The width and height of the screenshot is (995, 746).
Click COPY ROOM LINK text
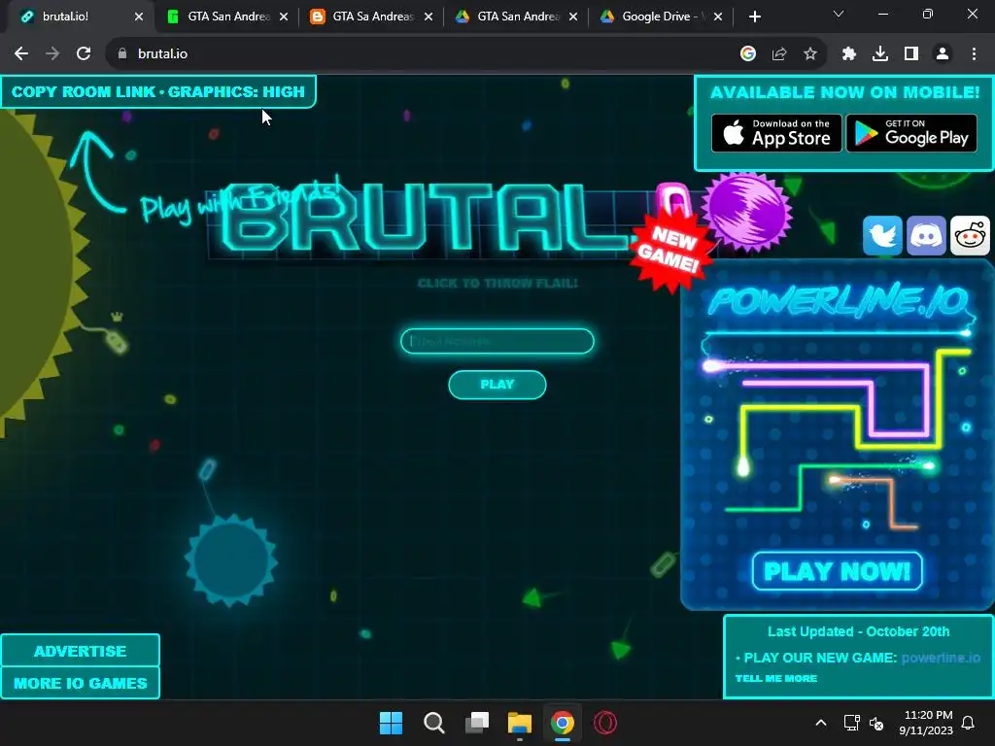click(84, 92)
